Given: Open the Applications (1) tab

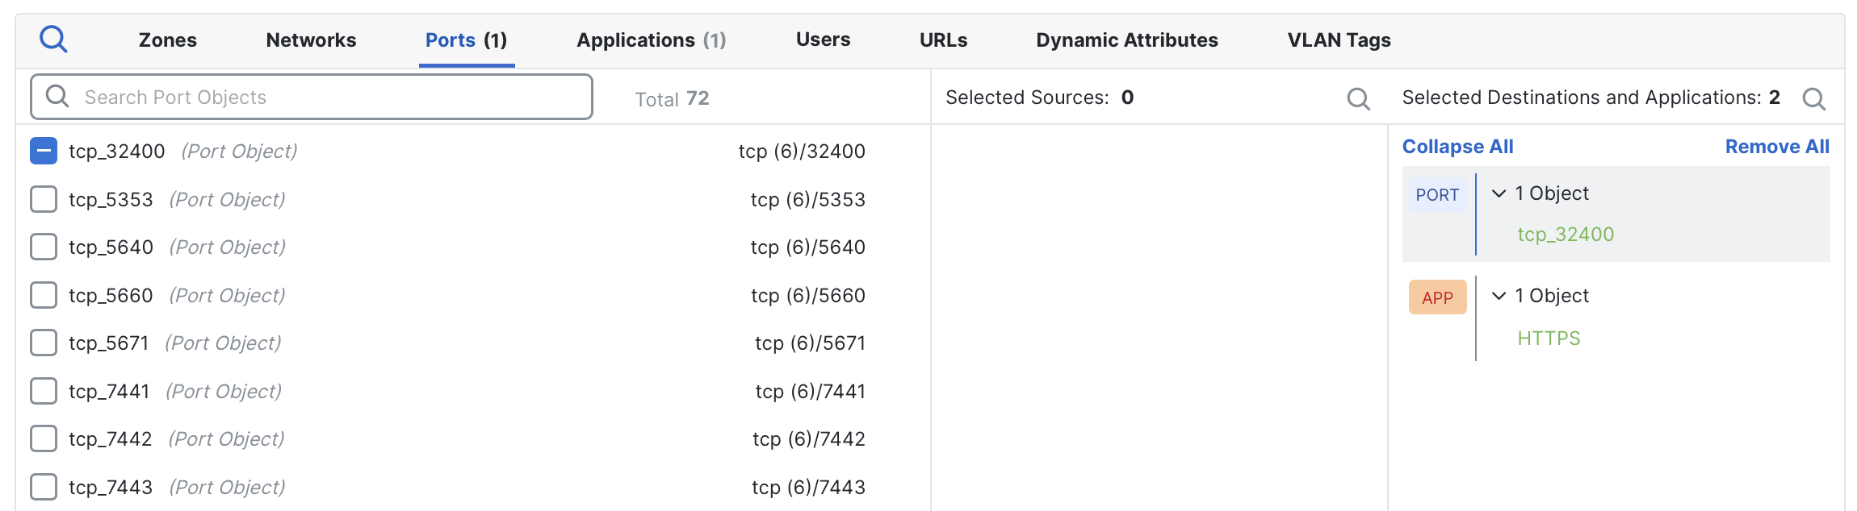Looking at the screenshot, I should point(652,40).
